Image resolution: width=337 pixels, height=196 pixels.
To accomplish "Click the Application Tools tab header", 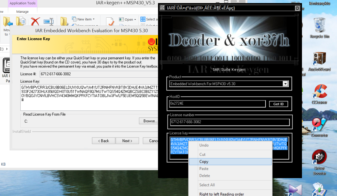I will tap(23, 3).
